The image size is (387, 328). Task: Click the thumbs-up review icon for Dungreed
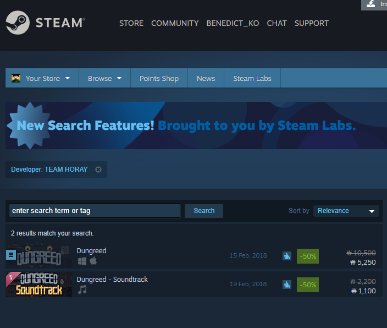point(287,256)
